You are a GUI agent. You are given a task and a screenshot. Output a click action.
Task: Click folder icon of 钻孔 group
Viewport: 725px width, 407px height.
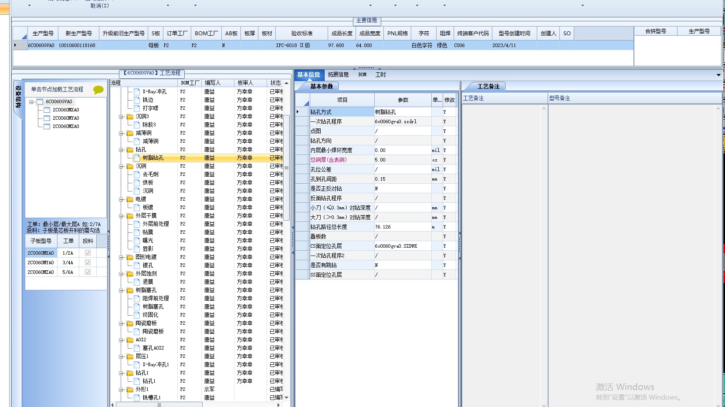click(x=130, y=150)
